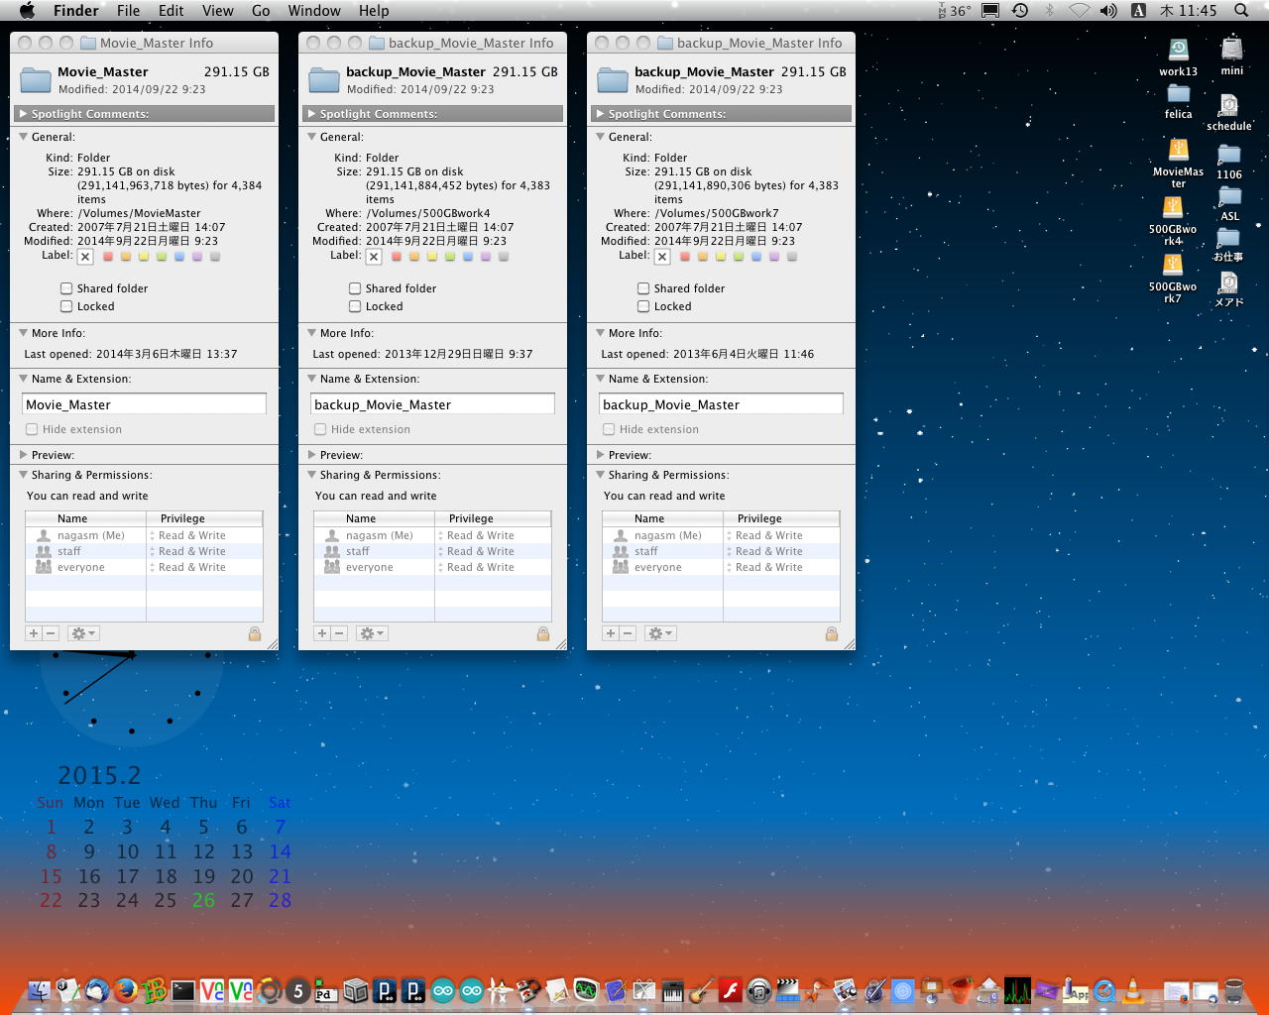Image resolution: width=1269 pixels, height=1015 pixels.
Task: Collapse Sharing & Permissions in 500GBwork7 Info window
Action: coord(601,475)
